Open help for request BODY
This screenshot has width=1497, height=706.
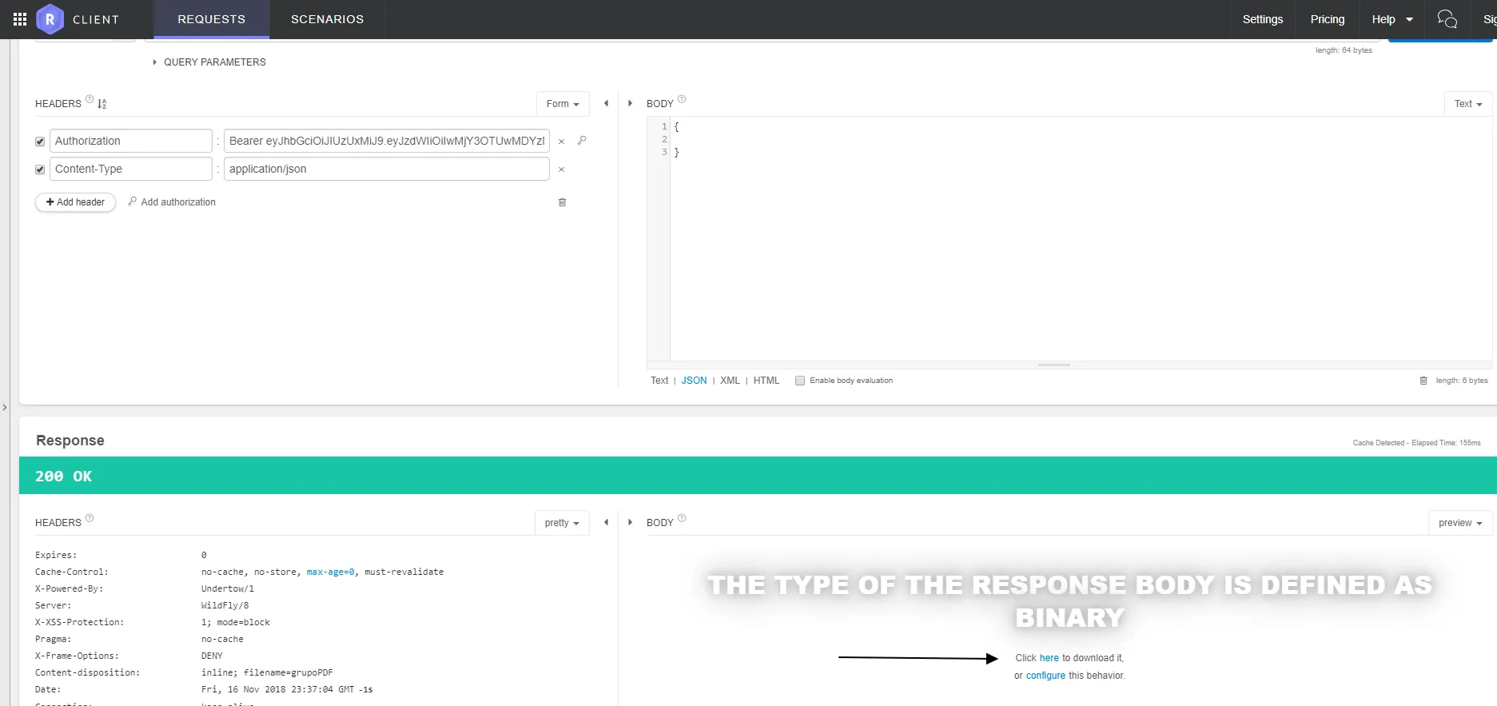click(682, 99)
